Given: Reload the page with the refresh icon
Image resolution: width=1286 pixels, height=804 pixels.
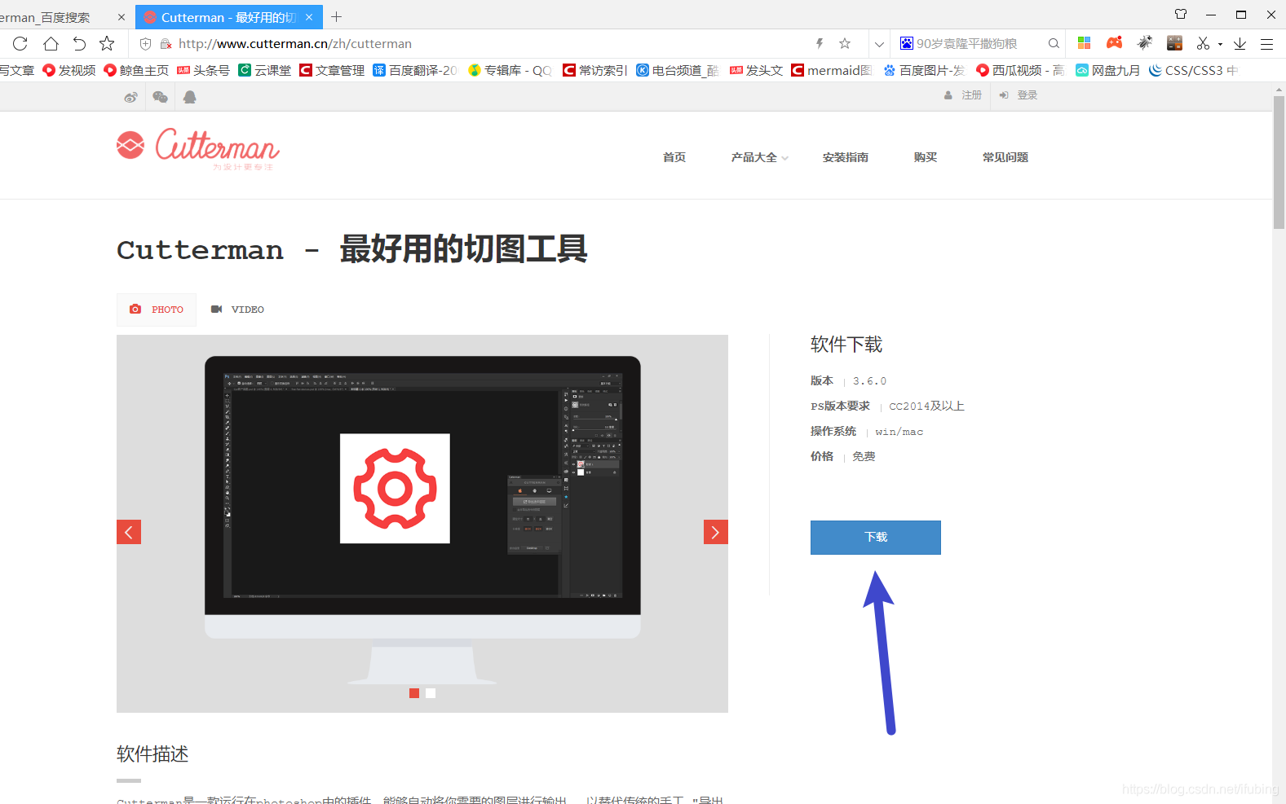Looking at the screenshot, I should click(20, 43).
